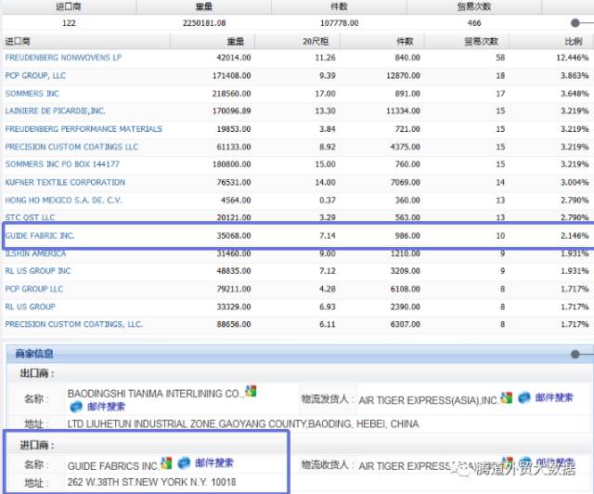Viewport: 594px width, 494px height.
Task: Open the RL US GROUP INC link
Action: pos(38,271)
